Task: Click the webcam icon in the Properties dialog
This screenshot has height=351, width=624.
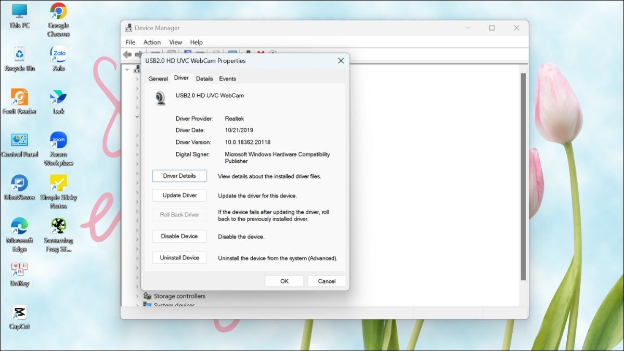Action: click(161, 98)
